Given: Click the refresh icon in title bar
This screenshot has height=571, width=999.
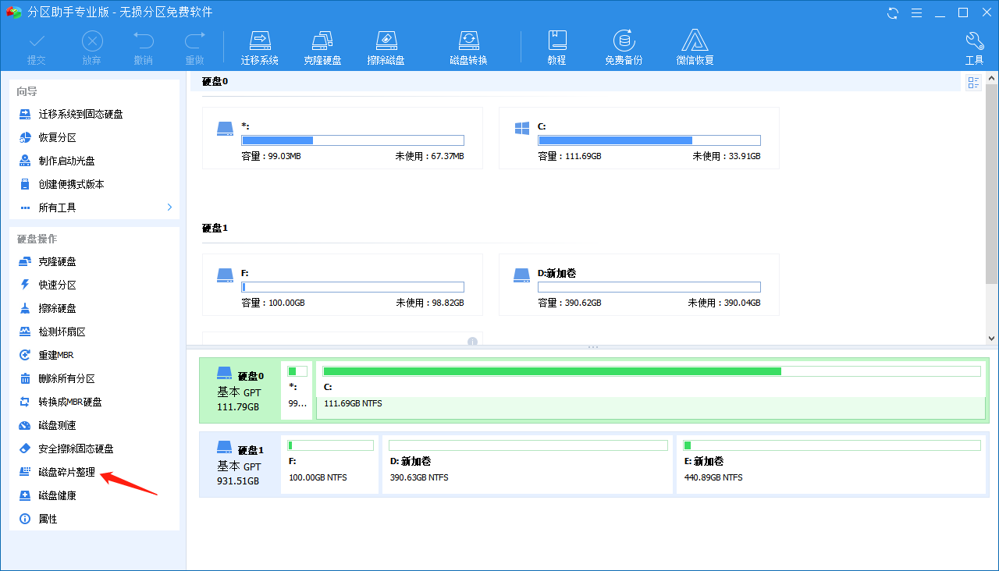Looking at the screenshot, I should (894, 12).
